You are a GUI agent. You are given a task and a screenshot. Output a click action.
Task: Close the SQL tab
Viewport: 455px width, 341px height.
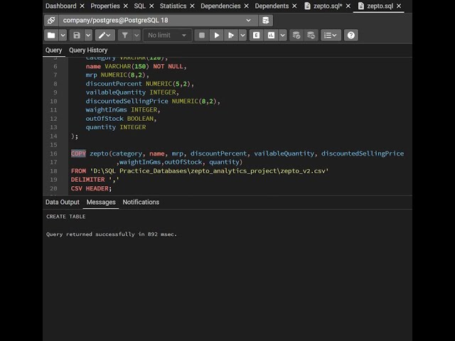pyautogui.click(x=151, y=6)
